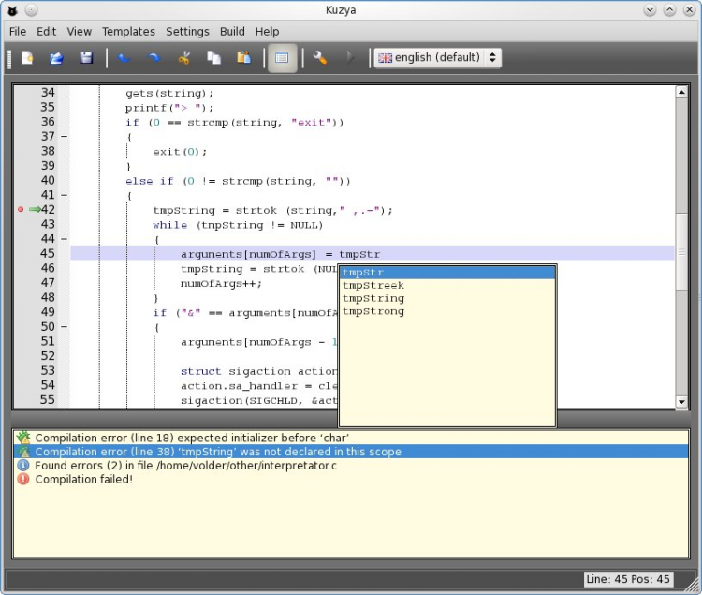Collapse the code block at line 37

[64, 137]
